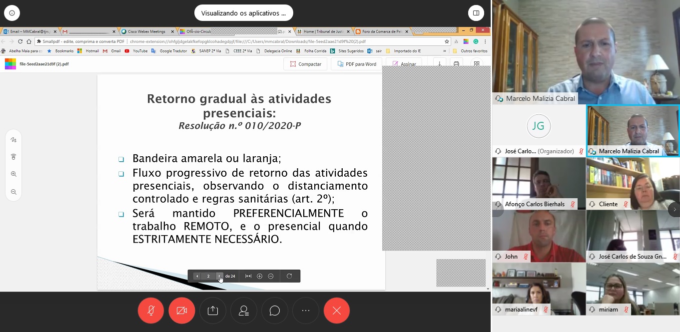Click the browser address bar
Screen dimensions: 680x332
242,41
